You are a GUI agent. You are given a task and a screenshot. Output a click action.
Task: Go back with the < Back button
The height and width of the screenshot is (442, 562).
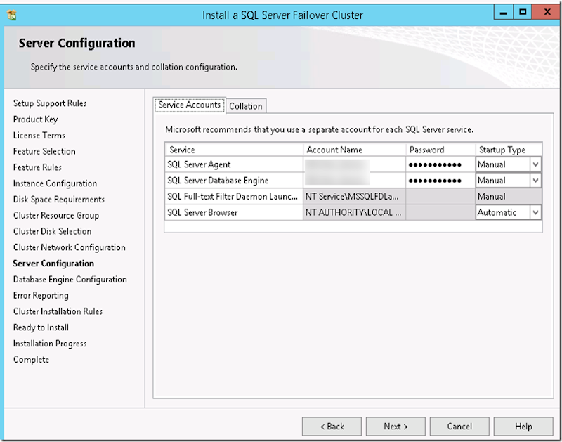point(332,427)
